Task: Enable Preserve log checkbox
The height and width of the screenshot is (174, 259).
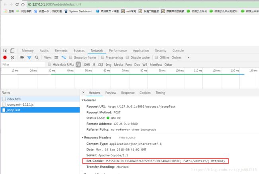Action: (x=102, y=57)
